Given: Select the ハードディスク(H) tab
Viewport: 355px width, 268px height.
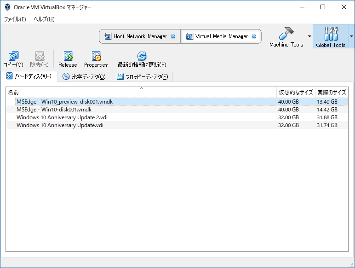Looking at the screenshot, I should 29,76.
